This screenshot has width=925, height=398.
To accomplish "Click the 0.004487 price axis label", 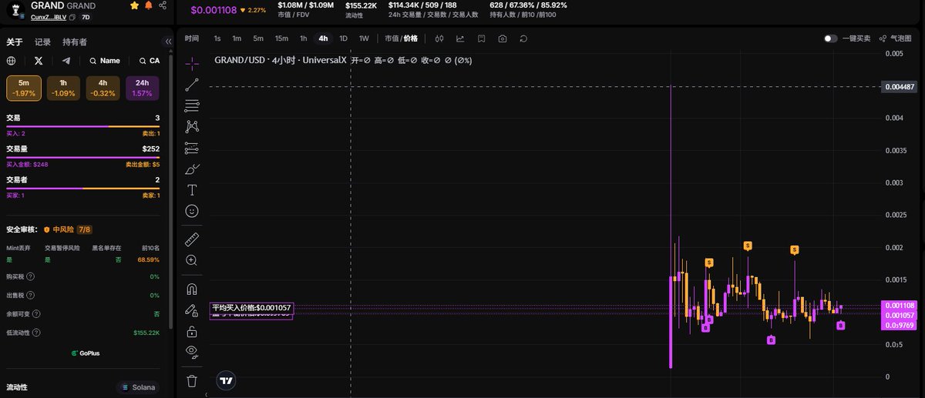I will coord(899,86).
